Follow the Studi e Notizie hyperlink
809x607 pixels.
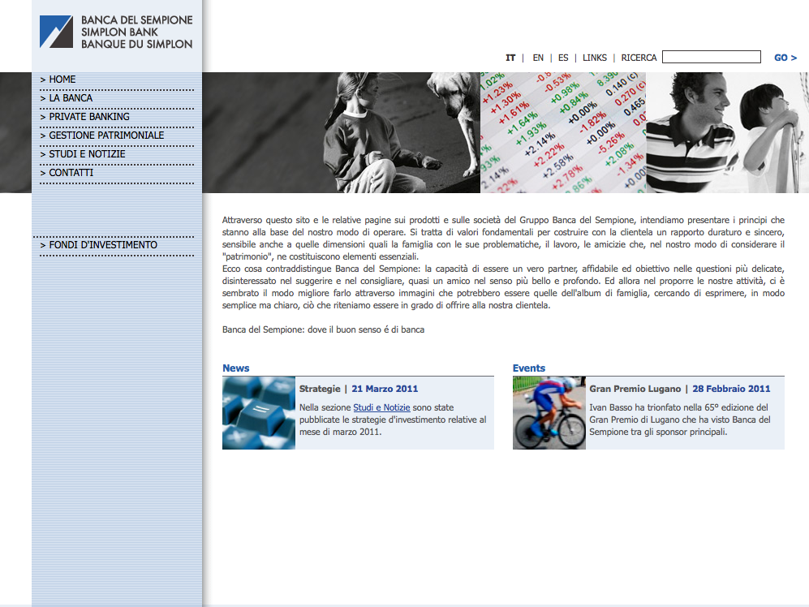pos(381,407)
